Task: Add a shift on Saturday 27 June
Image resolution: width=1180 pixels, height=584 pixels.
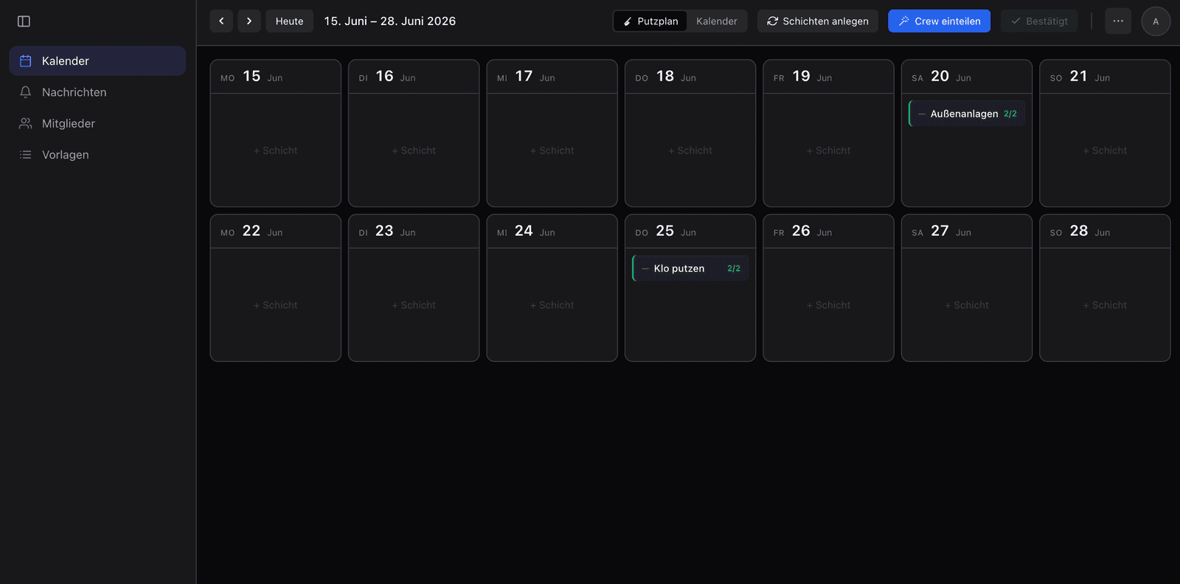Action: coord(967,305)
